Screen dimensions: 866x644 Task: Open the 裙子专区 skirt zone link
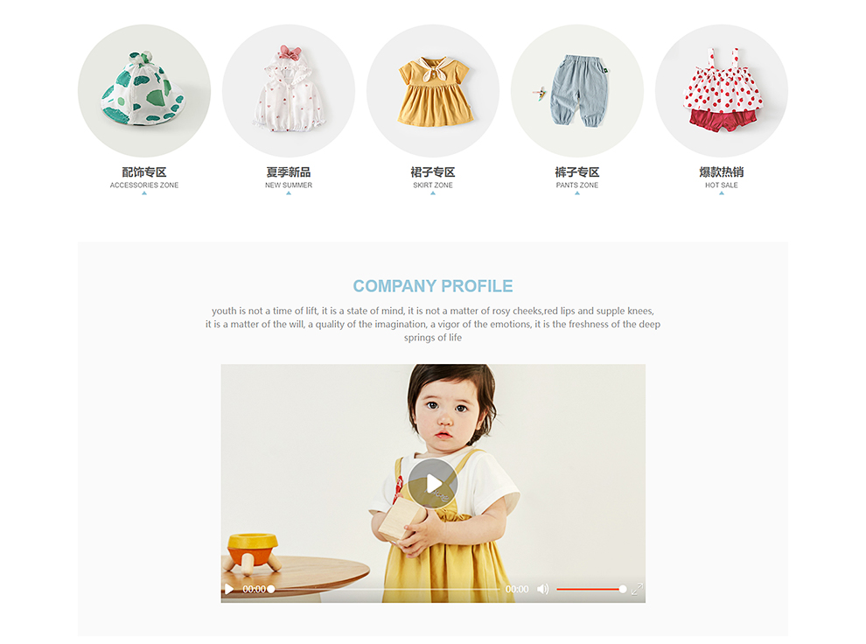click(433, 172)
